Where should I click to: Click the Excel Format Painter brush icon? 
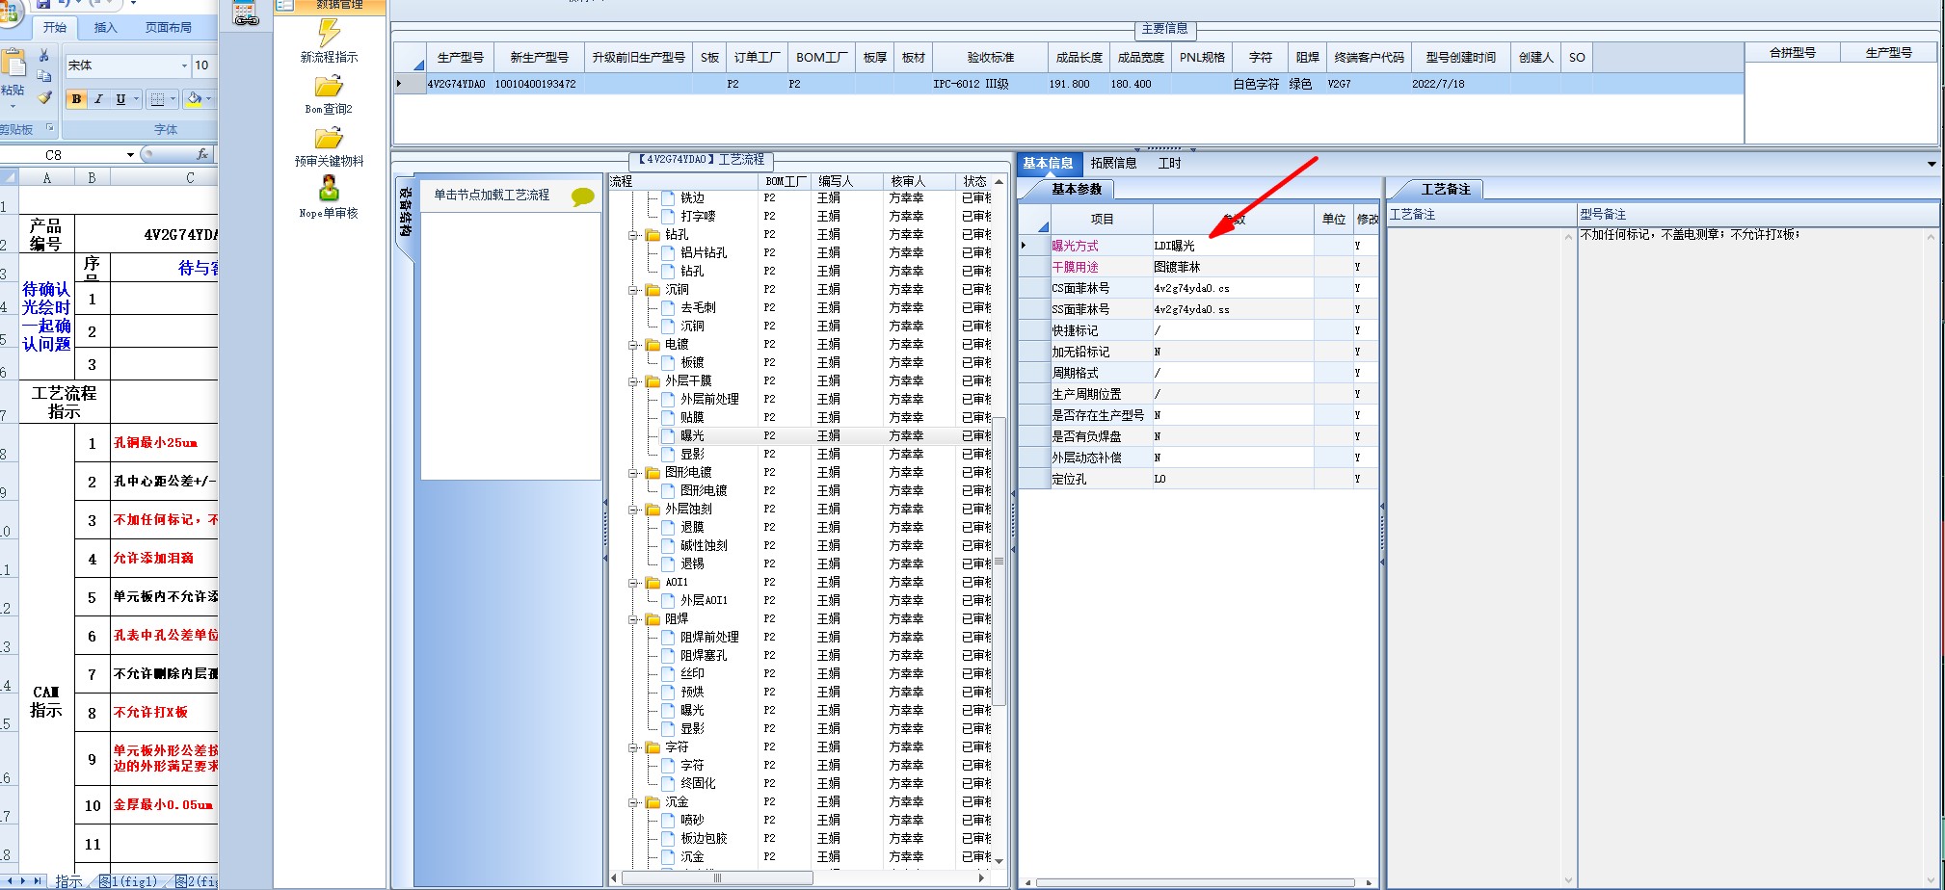tap(43, 97)
